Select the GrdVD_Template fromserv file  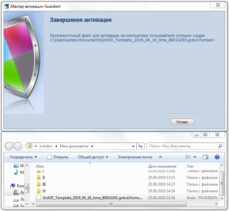click(x=92, y=198)
